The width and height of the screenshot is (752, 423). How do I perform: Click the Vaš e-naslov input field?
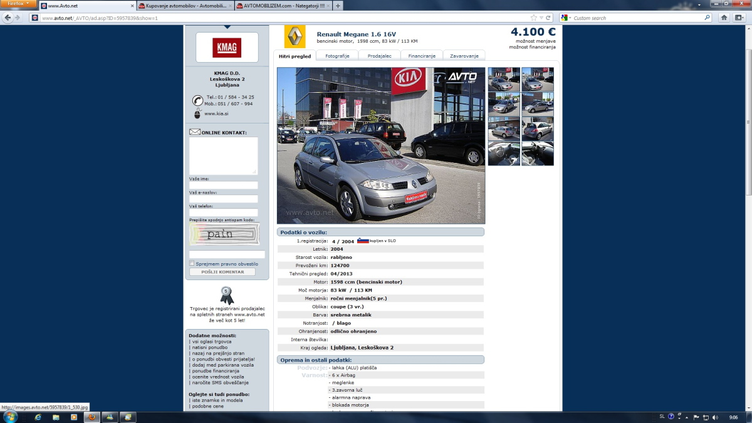(224, 199)
